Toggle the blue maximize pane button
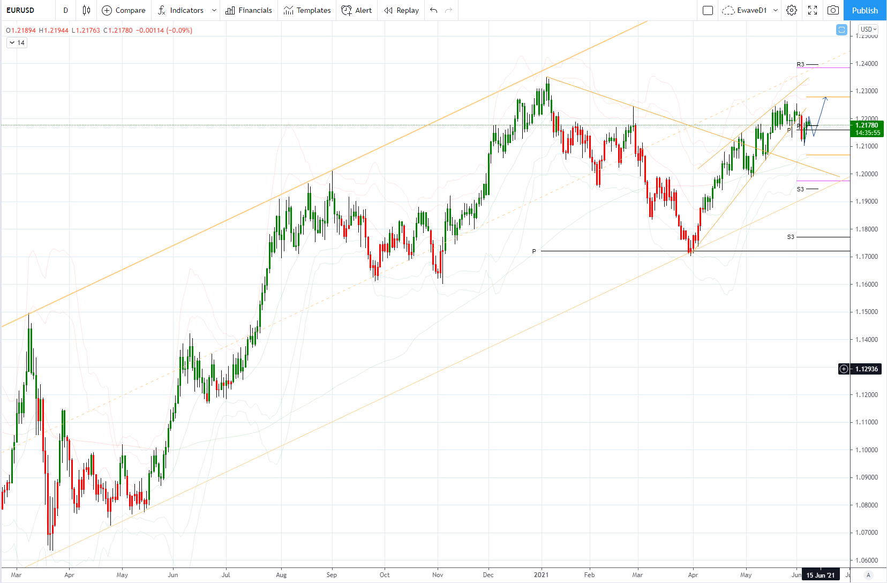Viewport: 887px width, 583px height. 841,29
